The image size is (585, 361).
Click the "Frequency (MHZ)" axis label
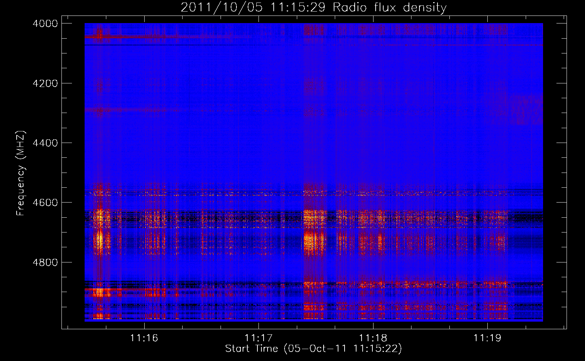tap(21, 173)
